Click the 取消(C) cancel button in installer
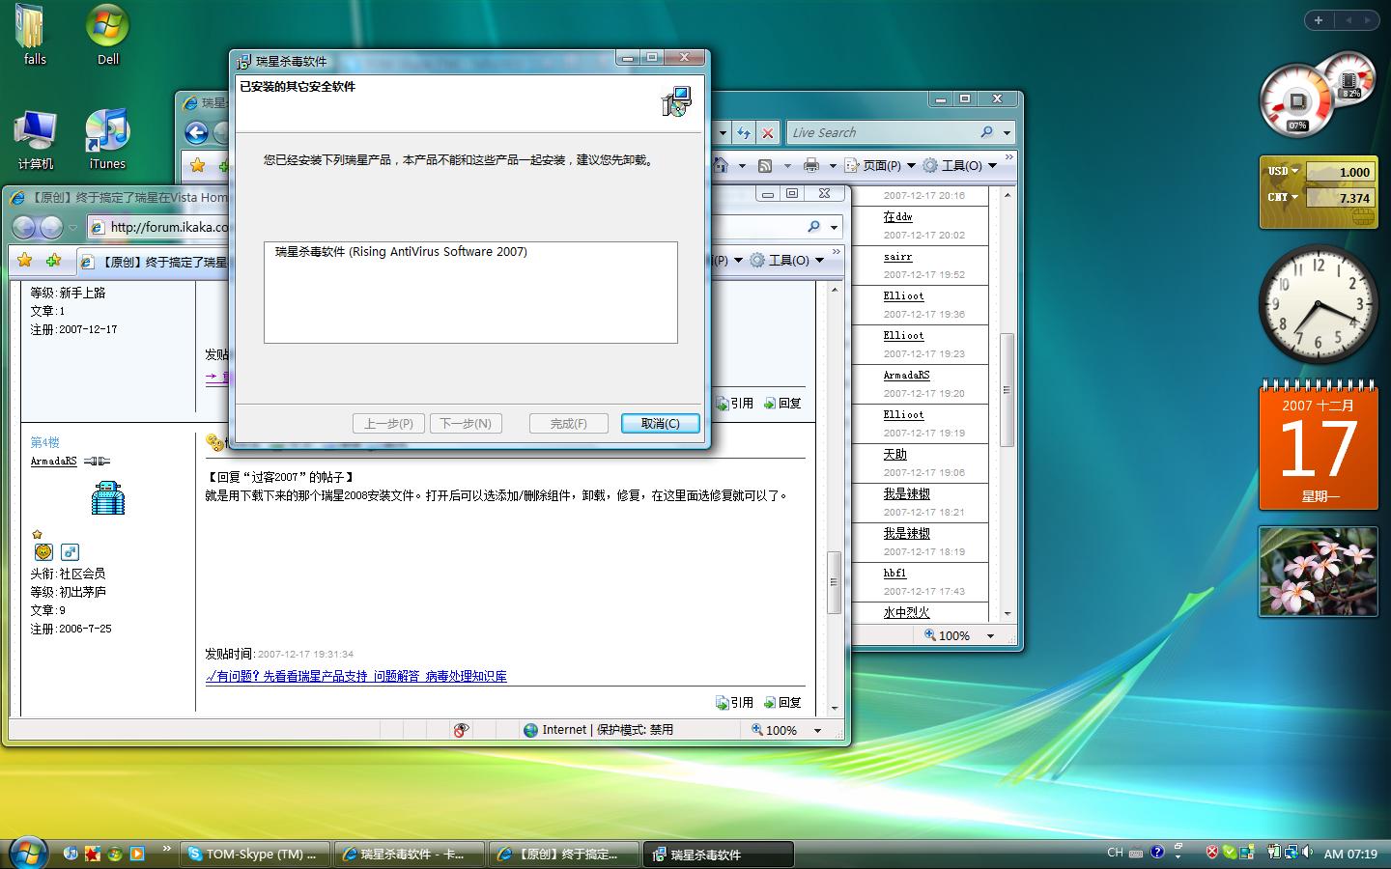This screenshot has height=869, width=1391. (660, 423)
